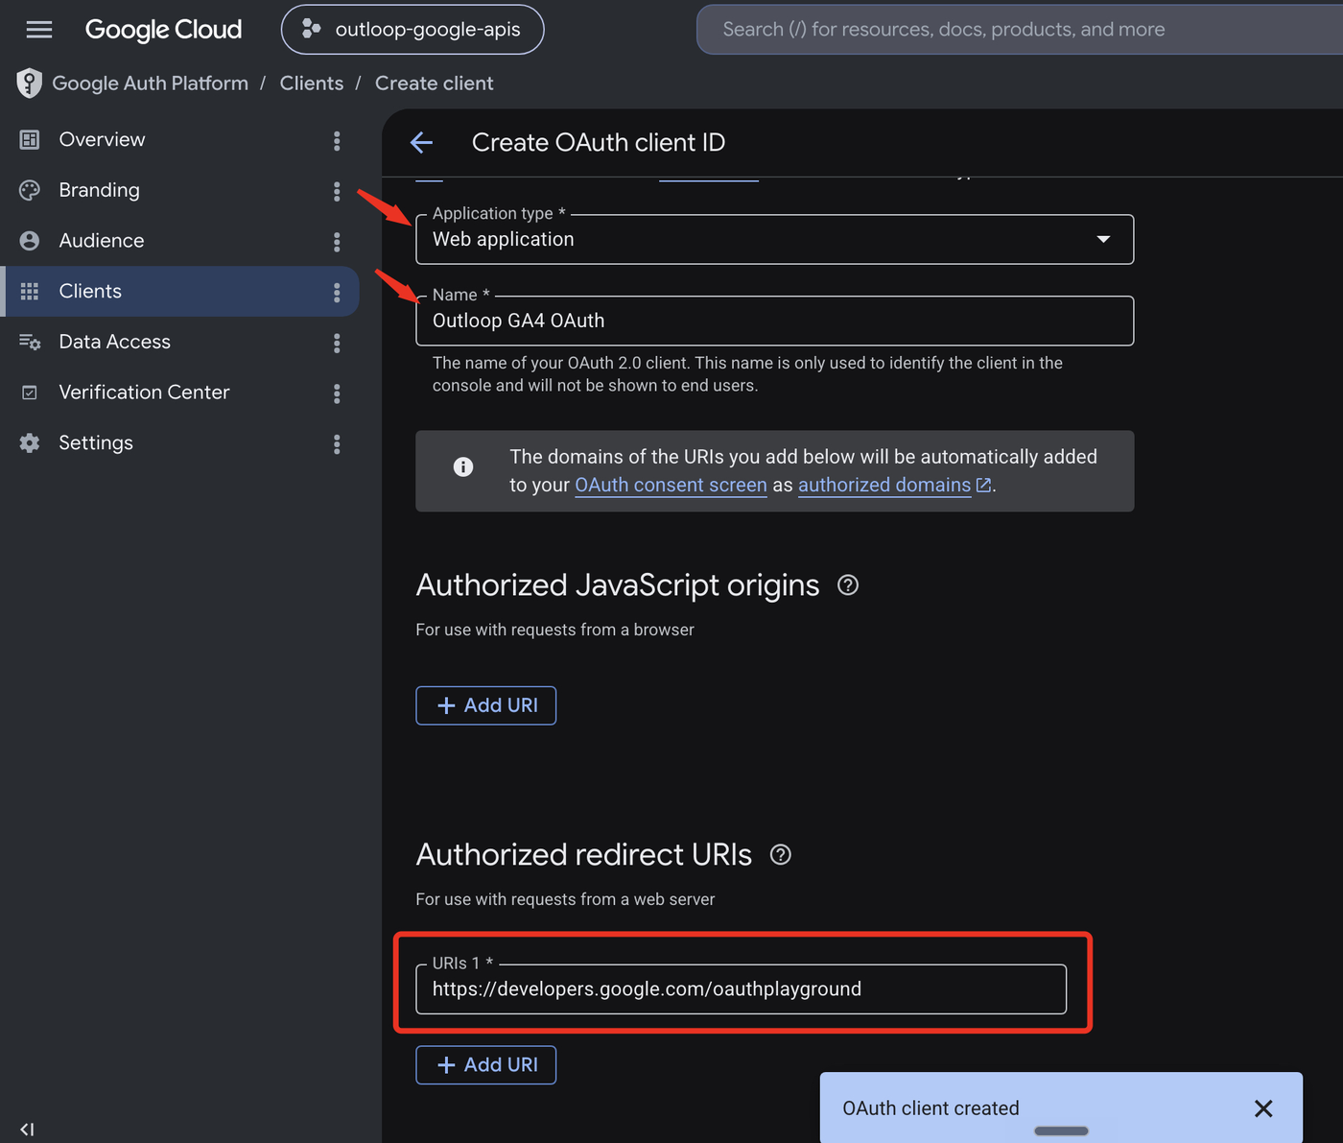Open more options for Branding

(x=337, y=191)
